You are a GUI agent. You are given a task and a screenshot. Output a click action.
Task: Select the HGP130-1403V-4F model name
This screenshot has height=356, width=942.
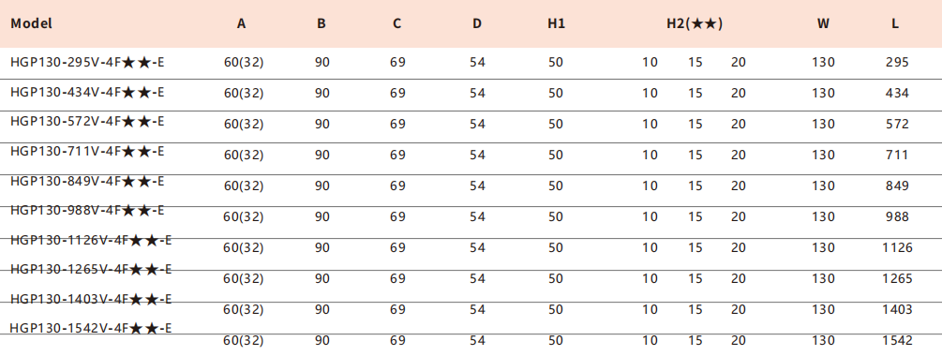[91, 299]
